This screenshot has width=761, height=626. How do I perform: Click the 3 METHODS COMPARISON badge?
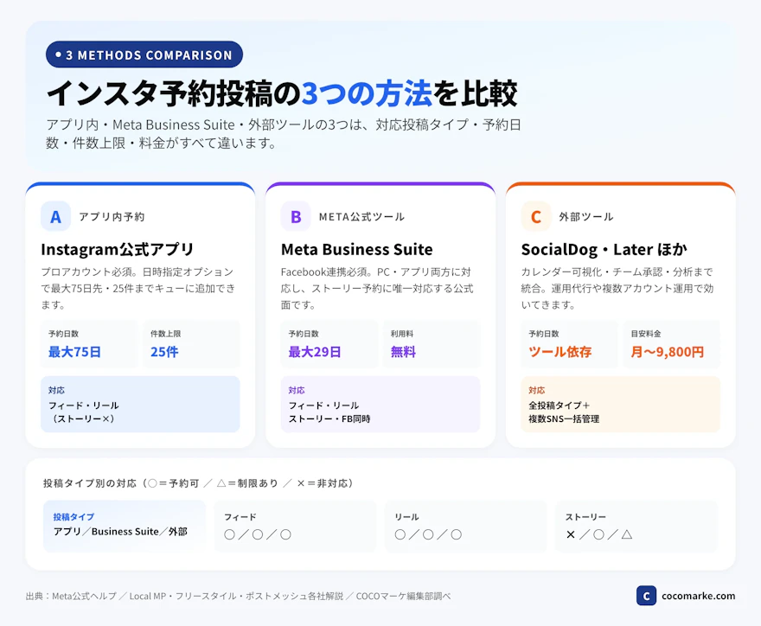pos(144,54)
